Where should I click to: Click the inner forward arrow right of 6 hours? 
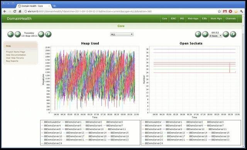pyautogui.click(x=226, y=34)
